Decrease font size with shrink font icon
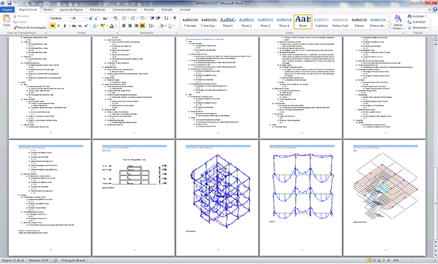Image resolution: width=438 pixels, height=264 pixels. click(96, 18)
